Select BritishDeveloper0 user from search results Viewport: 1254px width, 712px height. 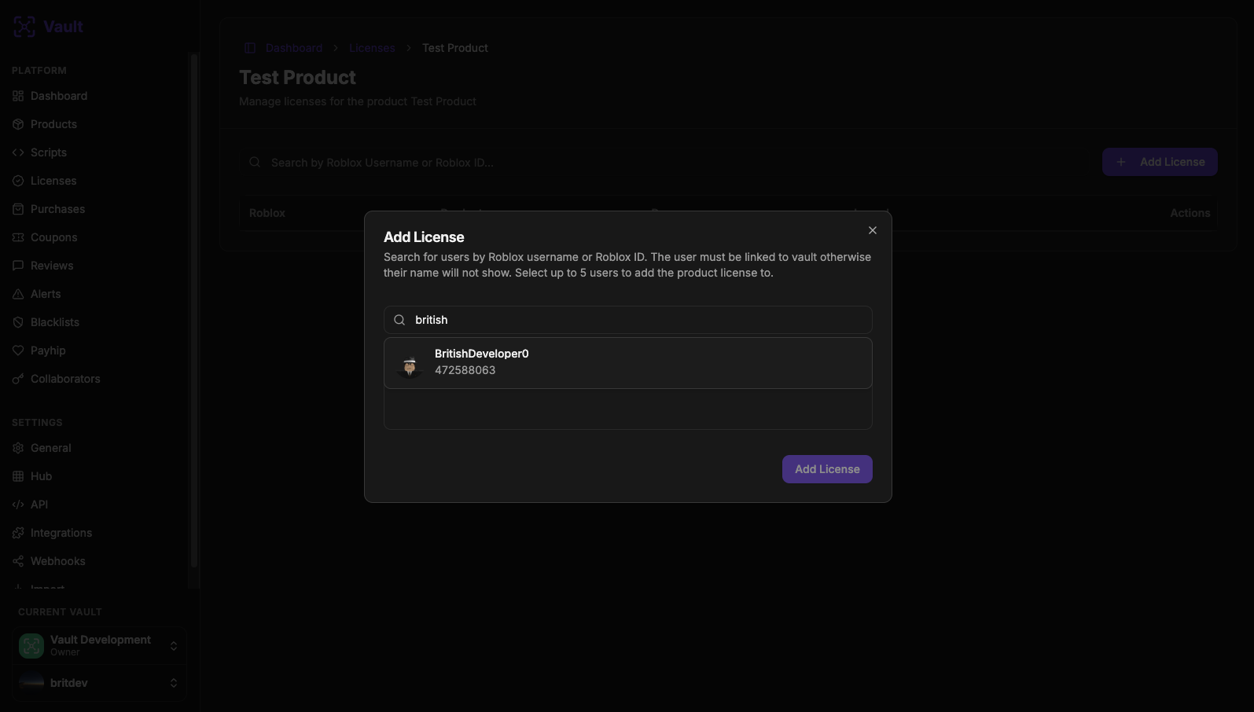point(627,363)
